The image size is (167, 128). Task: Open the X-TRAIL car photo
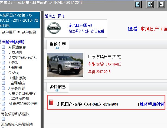[x=65, y=65]
